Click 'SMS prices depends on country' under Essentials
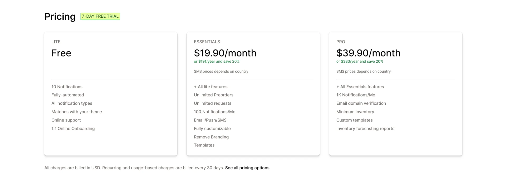This screenshot has height=181, width=506. [x=221, y=72]
